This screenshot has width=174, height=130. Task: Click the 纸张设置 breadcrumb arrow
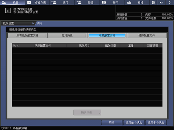tap(33, 23)
